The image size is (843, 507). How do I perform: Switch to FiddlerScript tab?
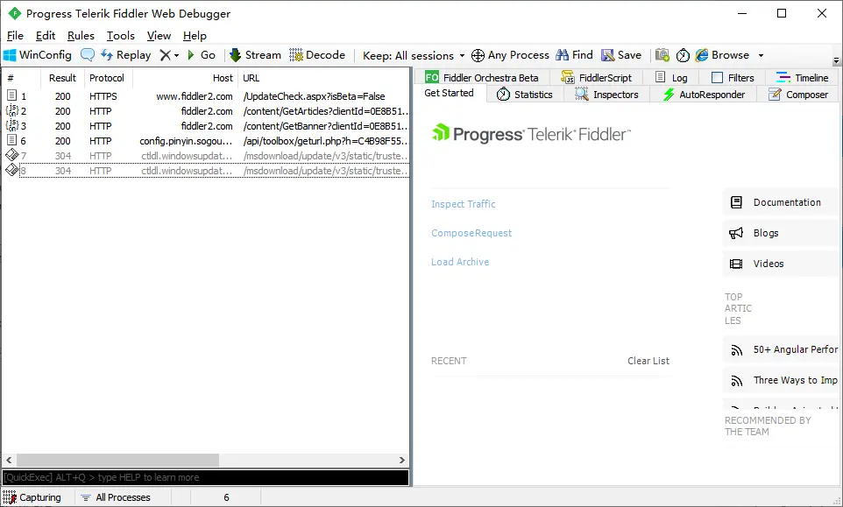click(596, 77)
